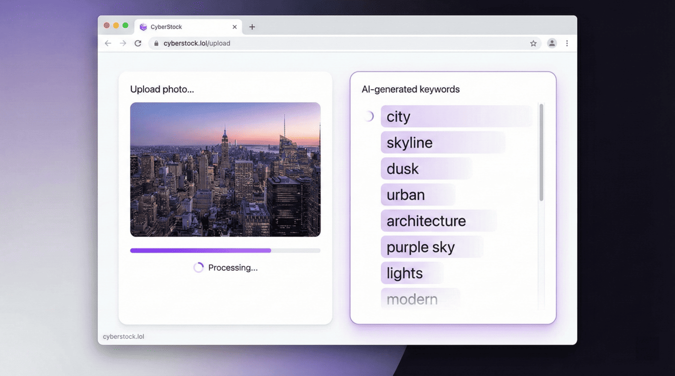The width and height of the screenshot is (675, 376).
Task: Click the "AI-generated keywords" heading
Action: coord(411,89)
